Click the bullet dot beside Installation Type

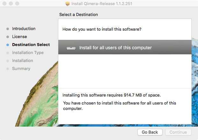(8, 53)
